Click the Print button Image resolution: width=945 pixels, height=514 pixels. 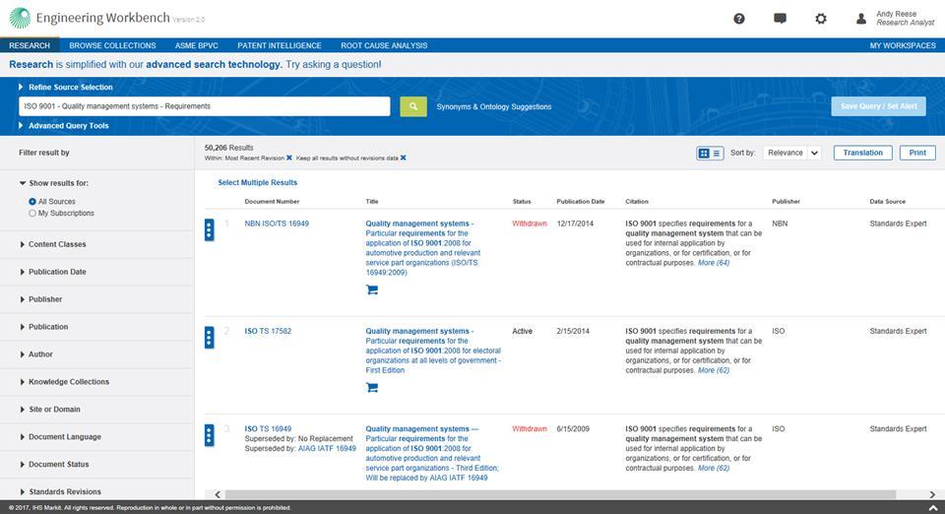click(x=917, y=153)
